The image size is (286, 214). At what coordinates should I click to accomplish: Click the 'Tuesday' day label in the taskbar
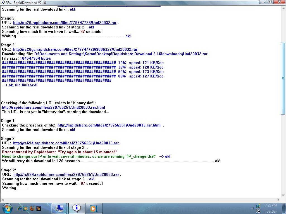coord(271,211)
